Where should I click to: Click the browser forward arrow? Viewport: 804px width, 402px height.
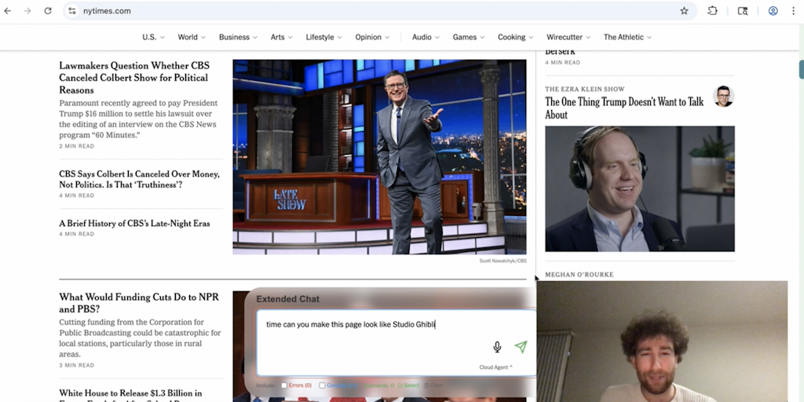27,11
